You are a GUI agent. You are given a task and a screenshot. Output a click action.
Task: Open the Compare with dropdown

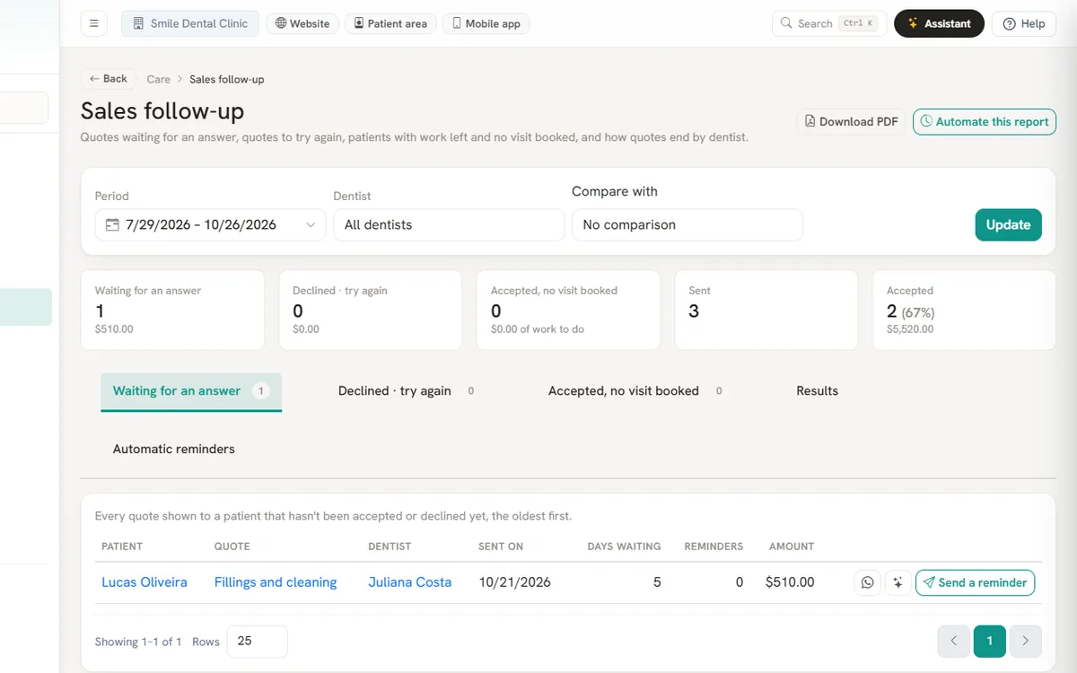(687, 225)
